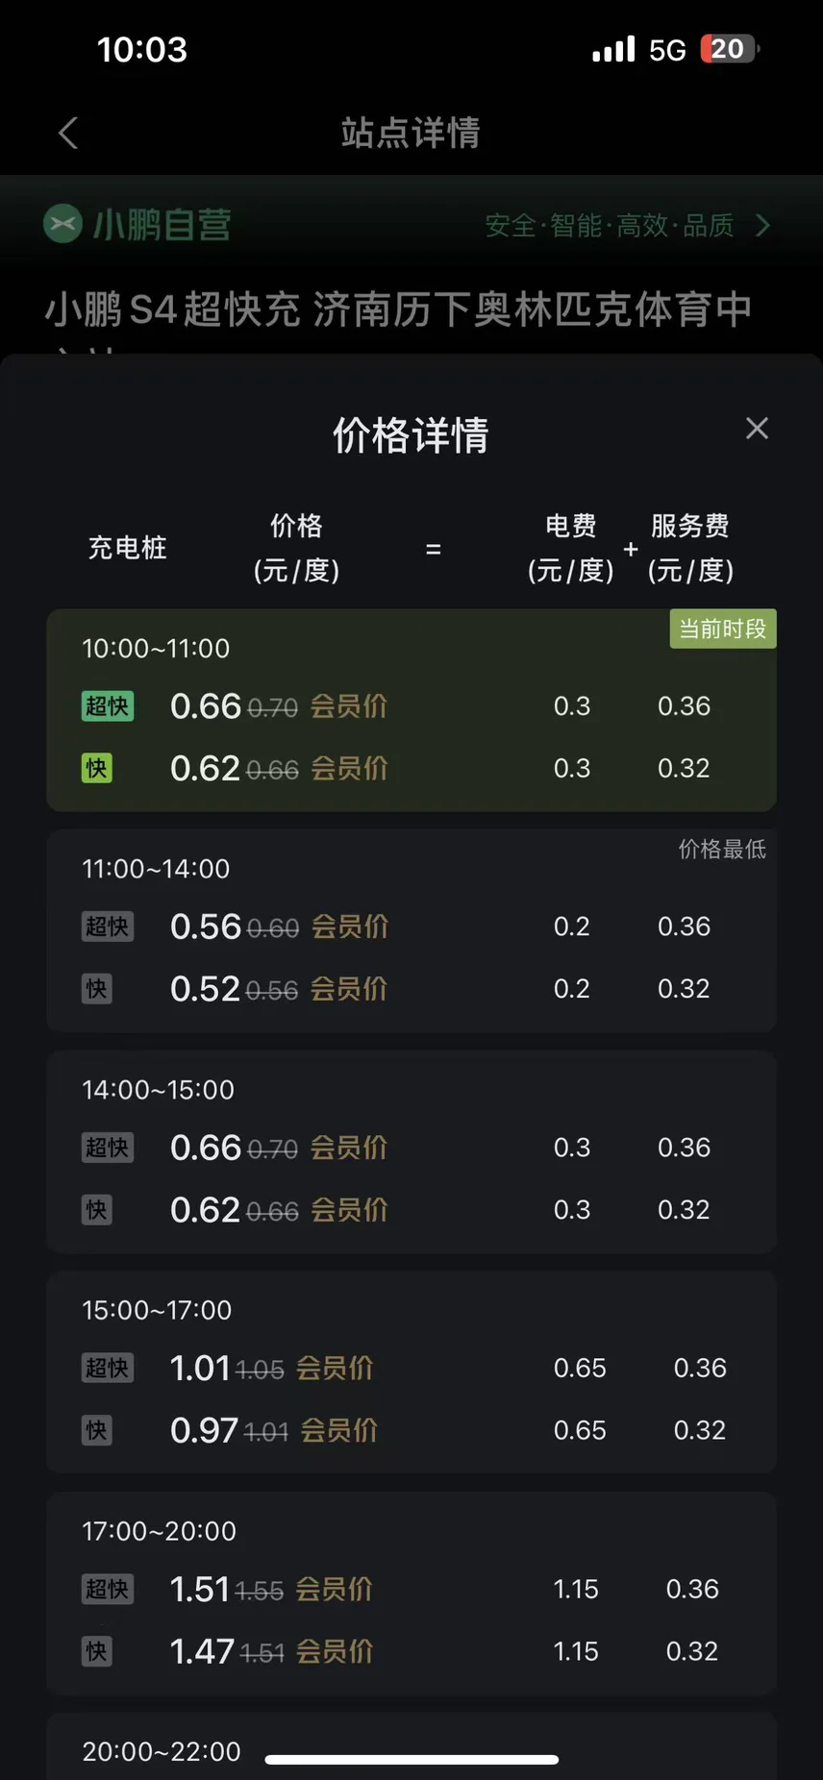Viewport: 823px width, 1780px height.
Task: Tap the back arrow in header
Action: click(x=67, y=133)
